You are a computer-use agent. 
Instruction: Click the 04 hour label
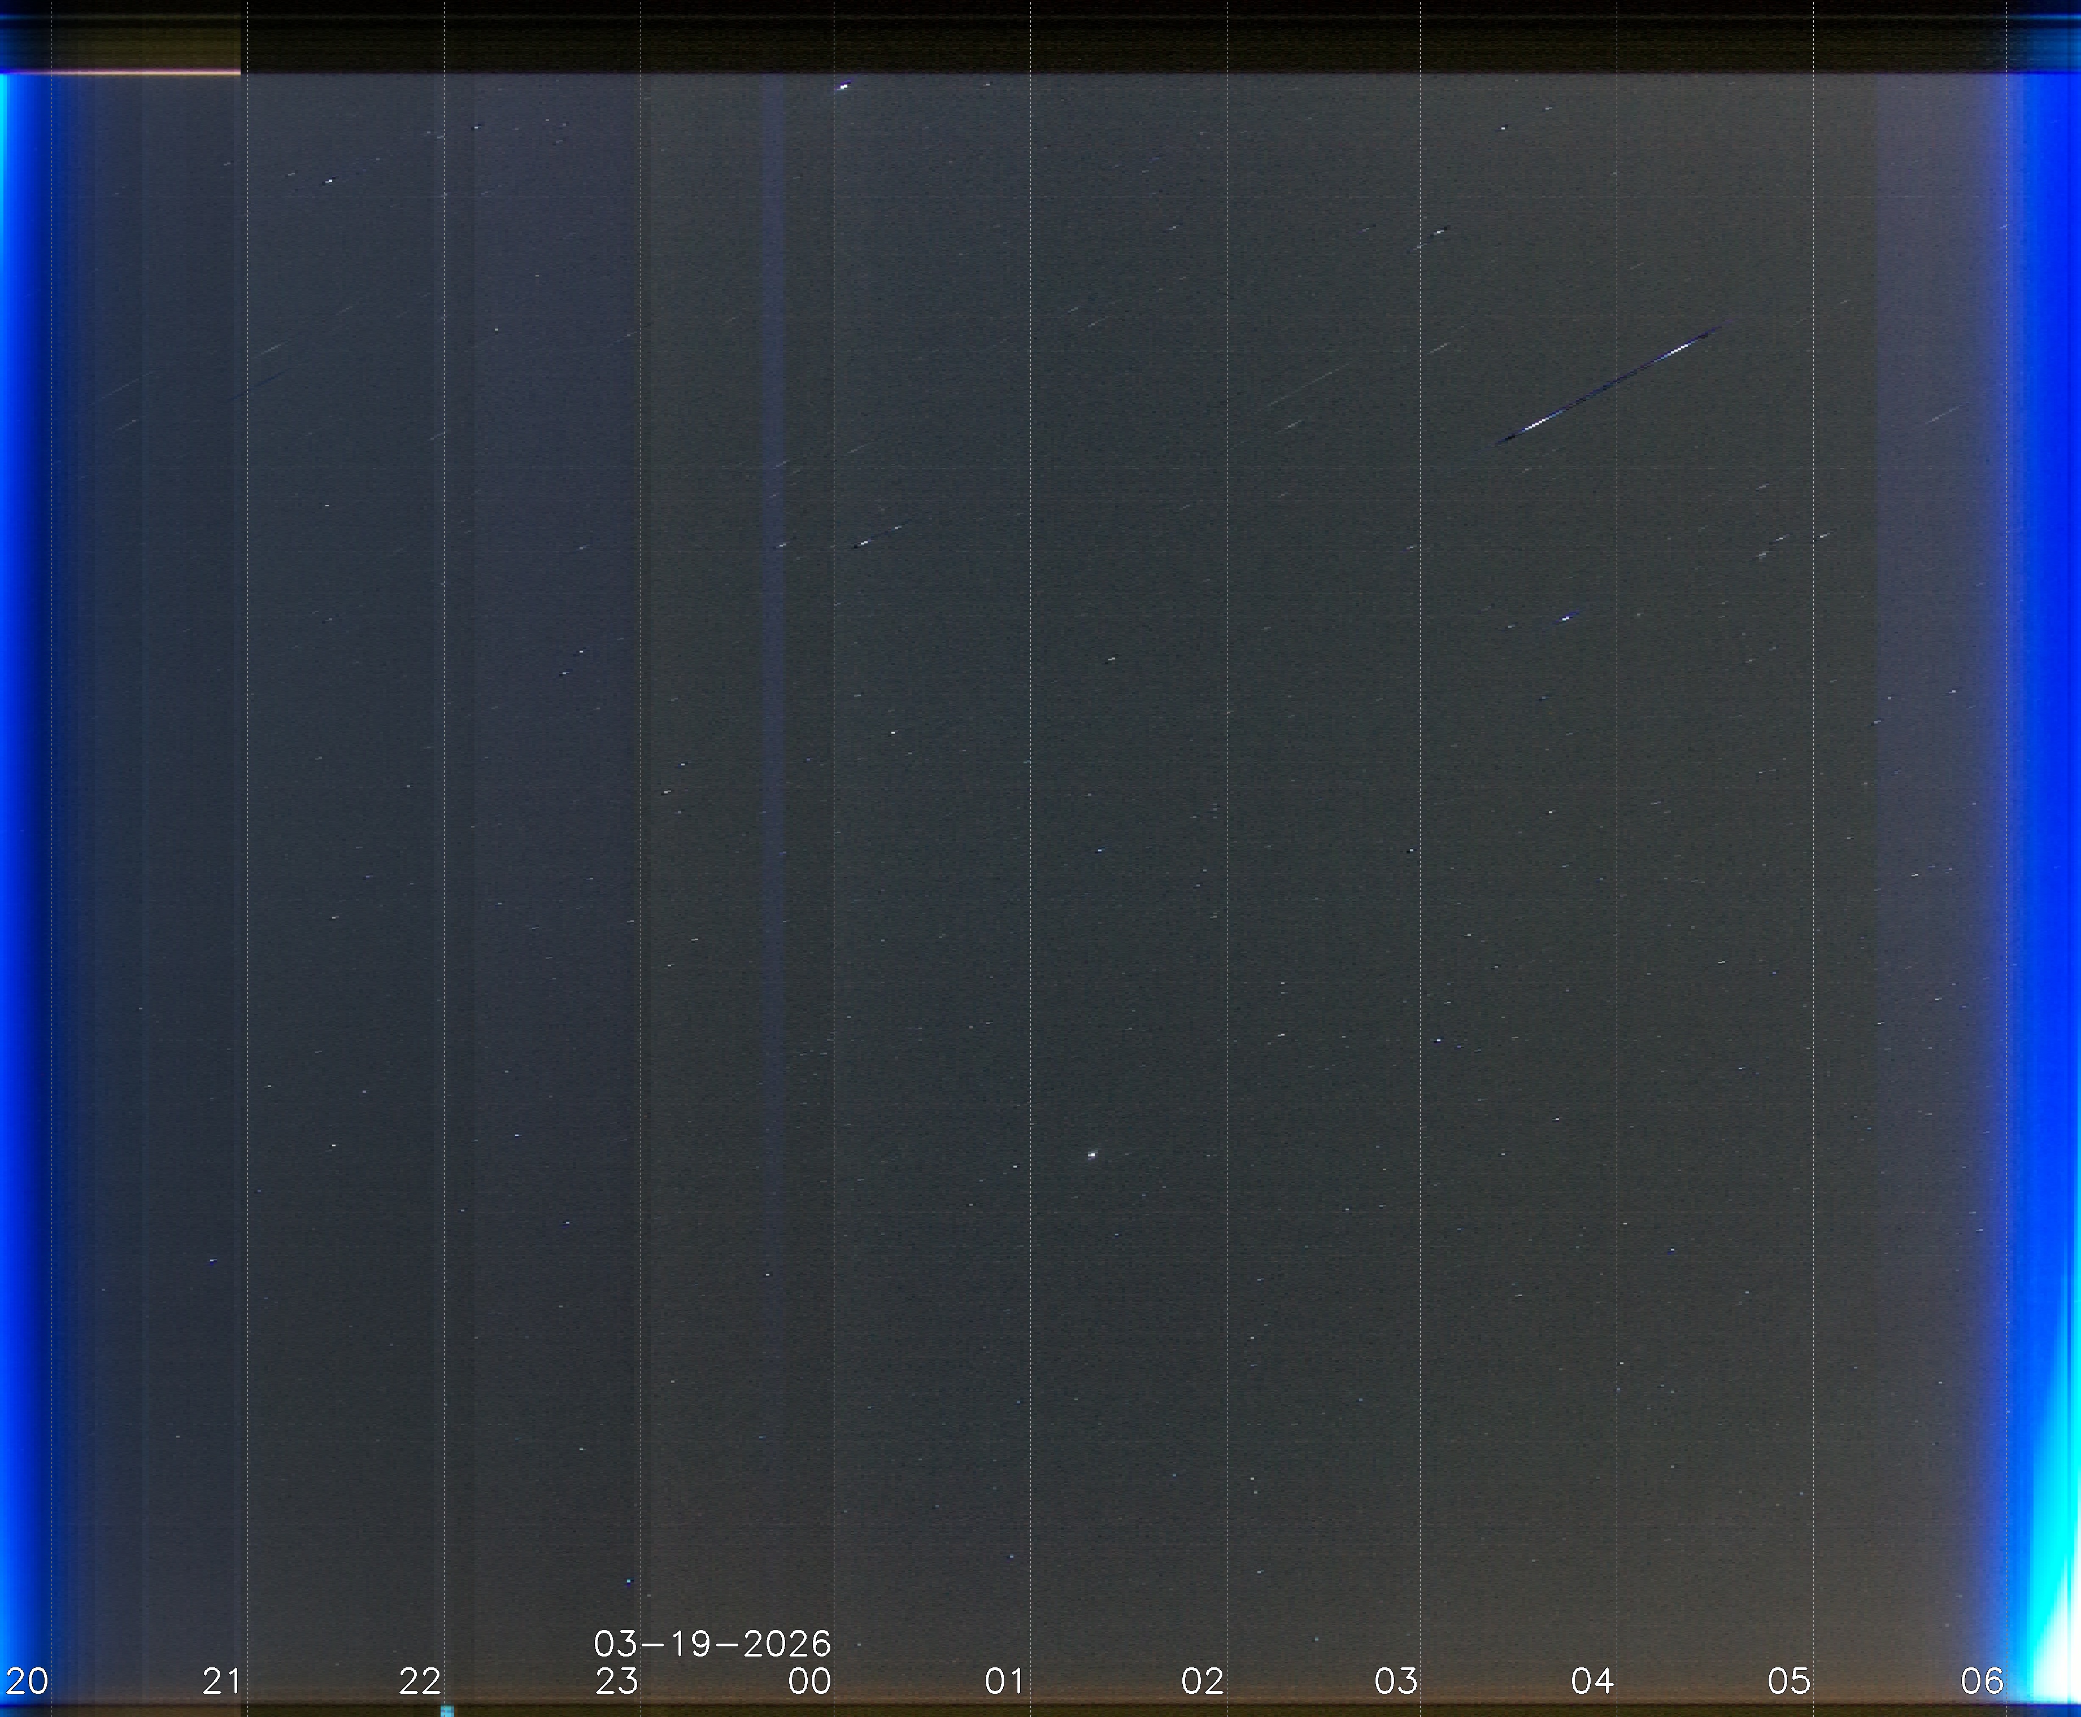(x=1592, y=1680)
